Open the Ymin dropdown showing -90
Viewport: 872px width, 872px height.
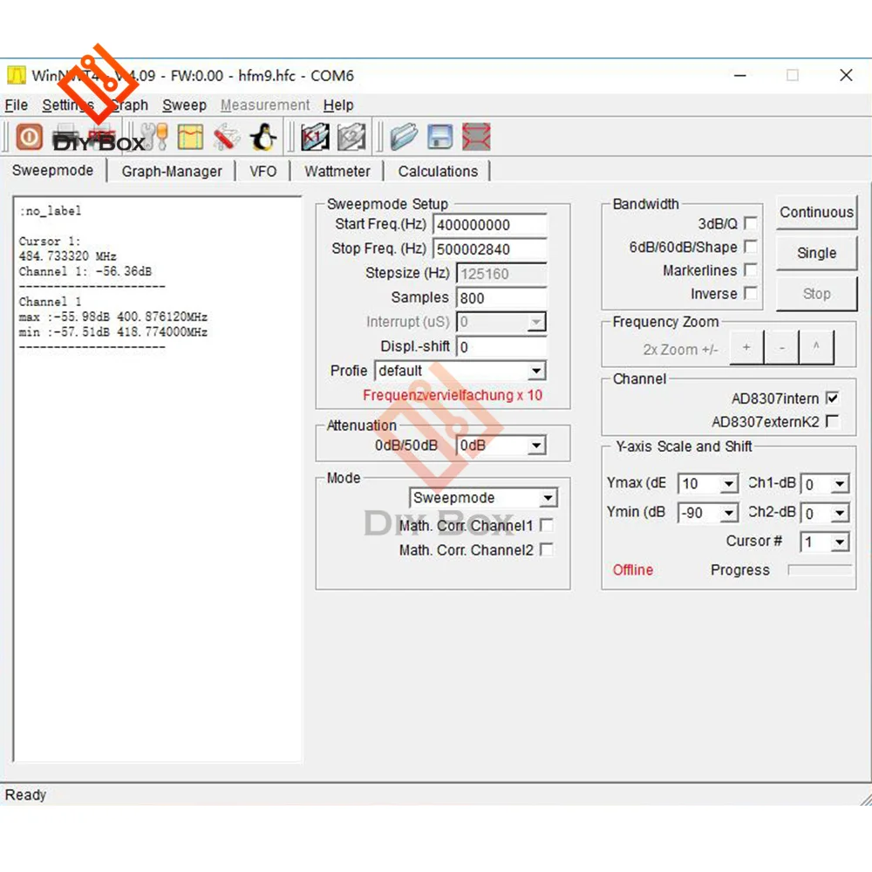pyautogui.click(x=708, y=513)
